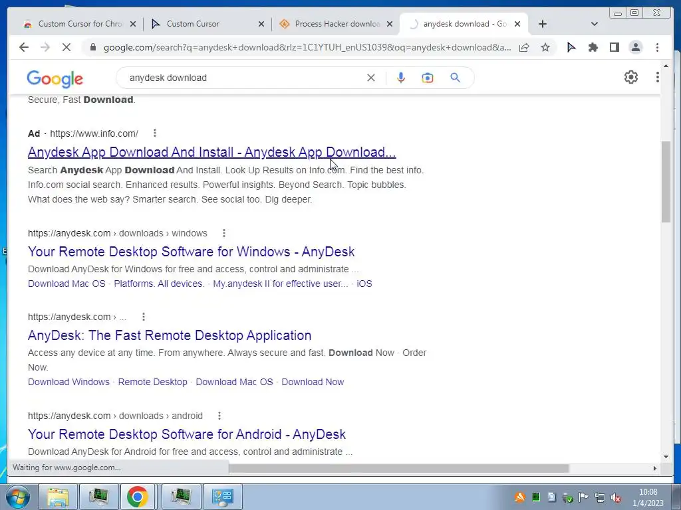Open My.anydesk II for effective user link
The image size is (681, 510).
pos(281,284)
